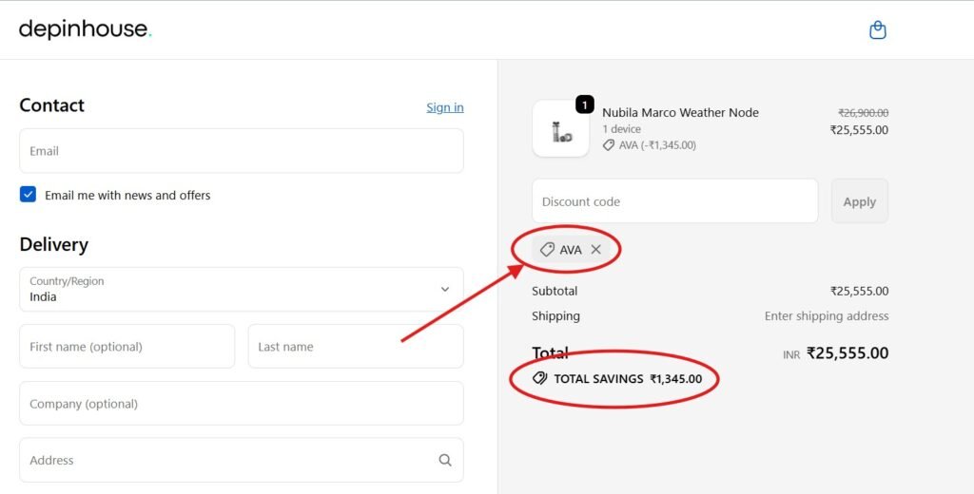Open the Country/Region dropdown
This screenshot has width=974, height=494.
[242, 289]
